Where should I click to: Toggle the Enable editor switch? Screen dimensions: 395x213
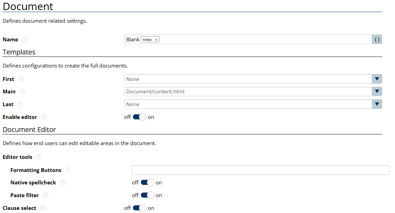click(x=140, y=117)
